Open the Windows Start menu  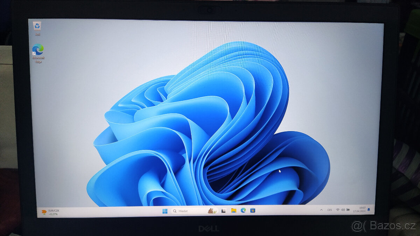165,211
